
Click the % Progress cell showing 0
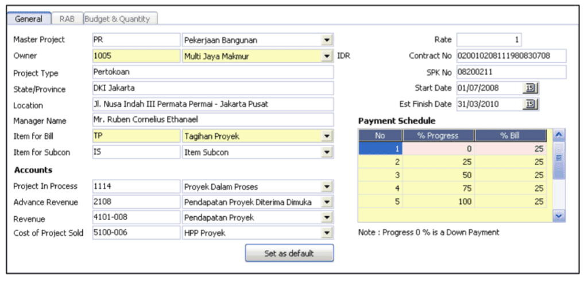click(x=438, y=149)
